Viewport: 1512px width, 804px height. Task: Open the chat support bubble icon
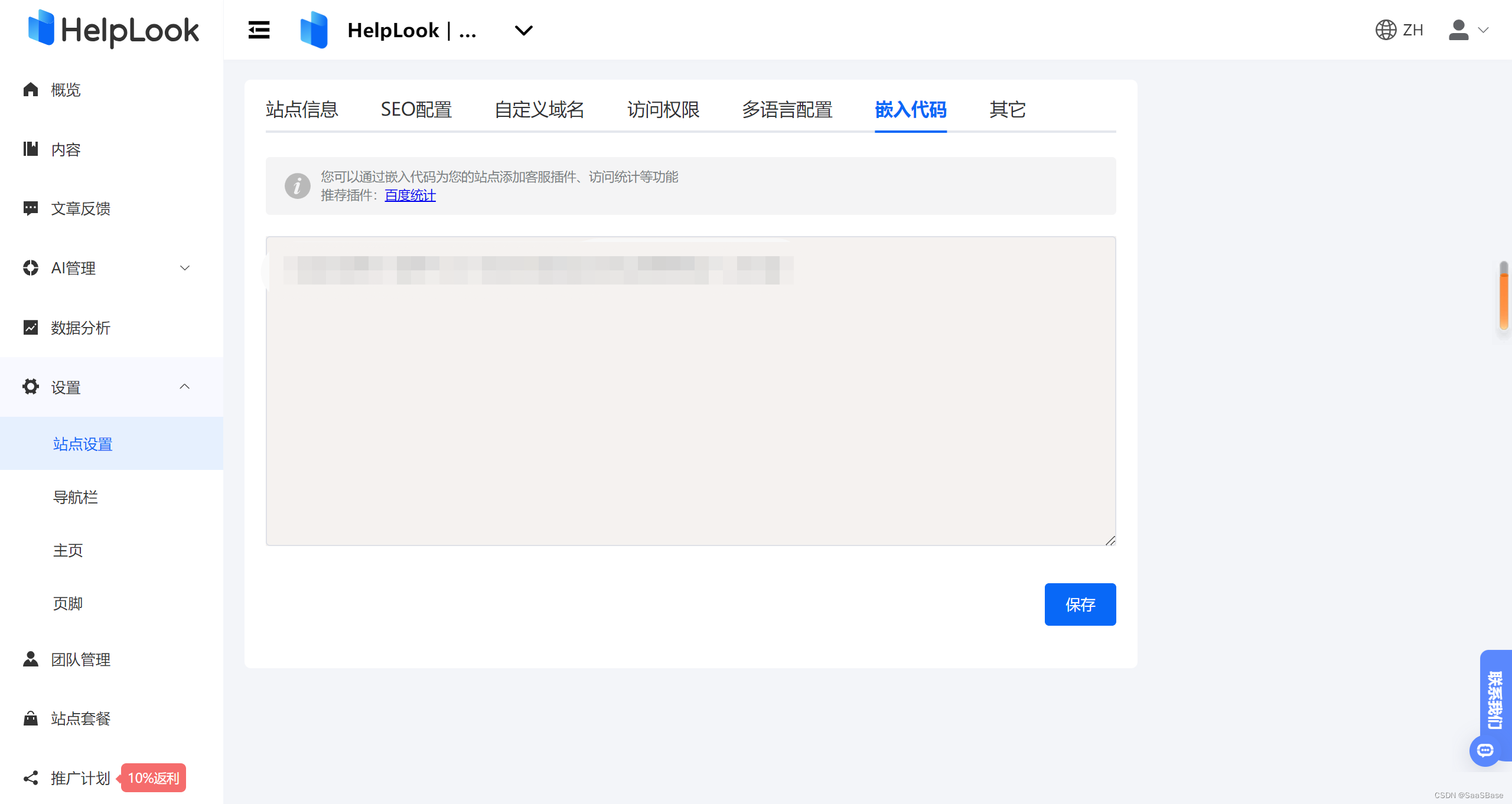[x=1485, y=750]
